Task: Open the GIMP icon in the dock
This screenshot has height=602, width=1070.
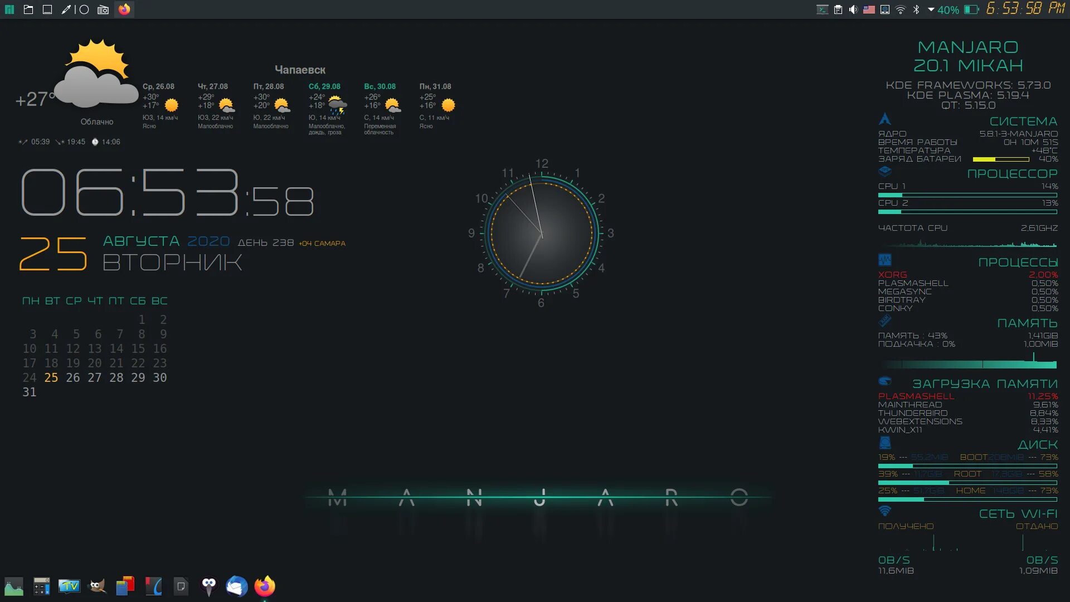Action: pos(98,586)
